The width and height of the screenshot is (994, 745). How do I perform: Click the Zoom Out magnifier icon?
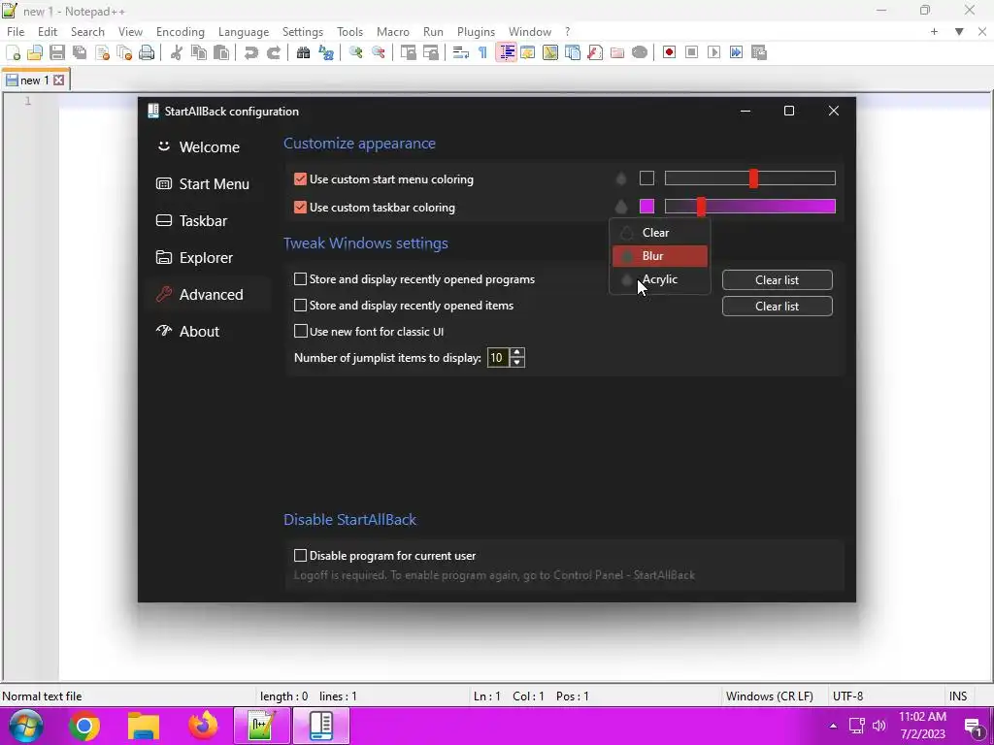point(379,52)
